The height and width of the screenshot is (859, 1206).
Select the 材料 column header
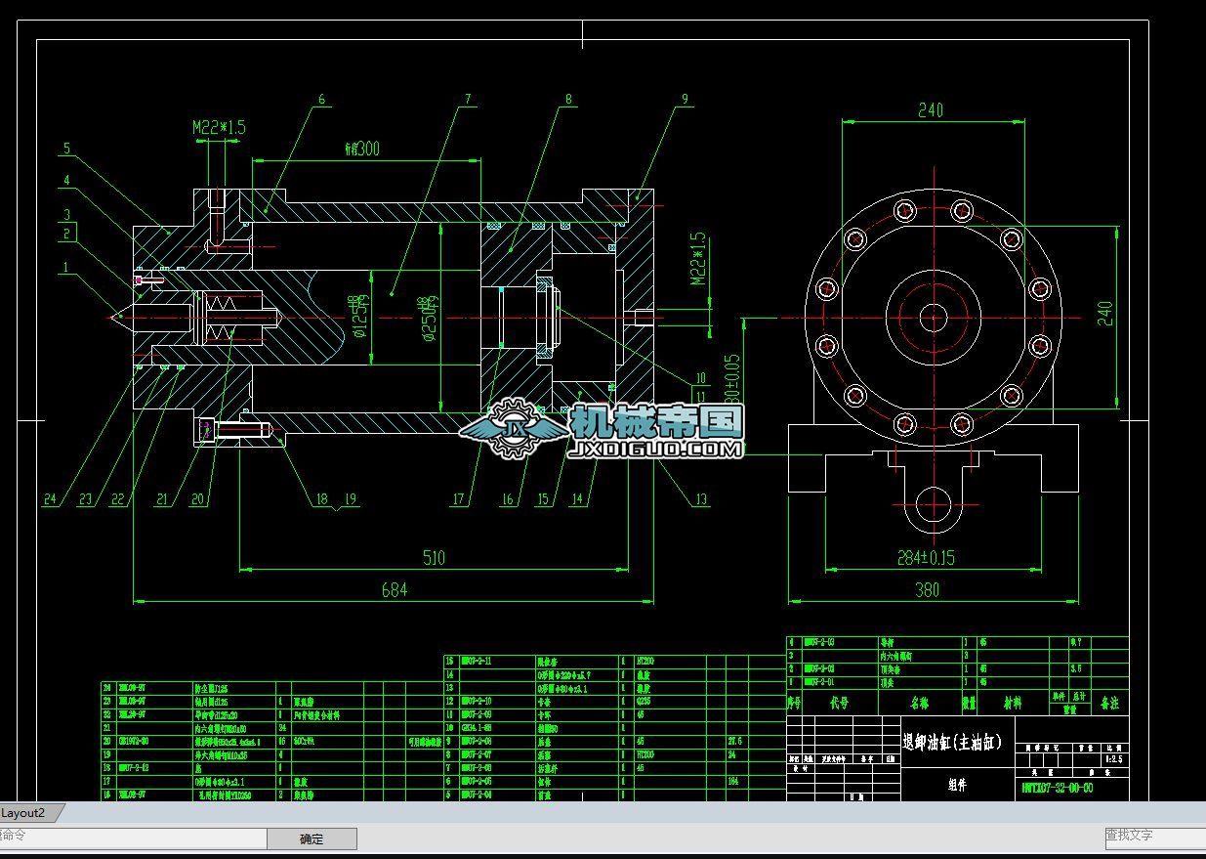pos(1014,703)
